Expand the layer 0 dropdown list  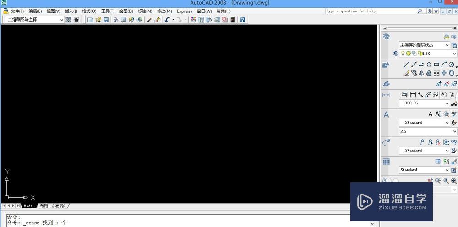click(x=454, y=54)
